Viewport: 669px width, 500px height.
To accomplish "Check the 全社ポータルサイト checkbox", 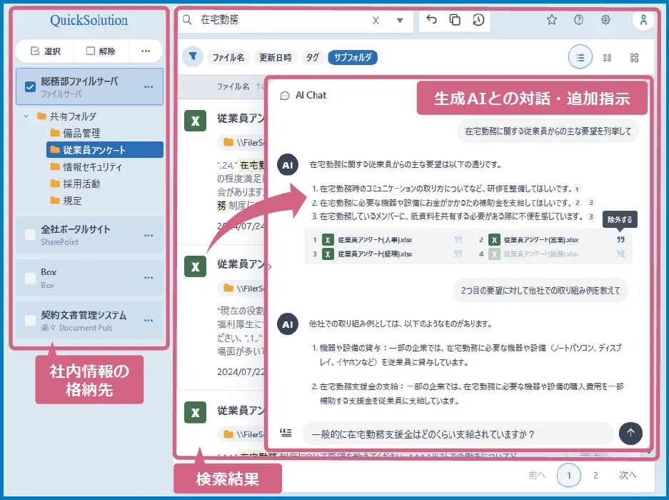I will tap(30, 235).
